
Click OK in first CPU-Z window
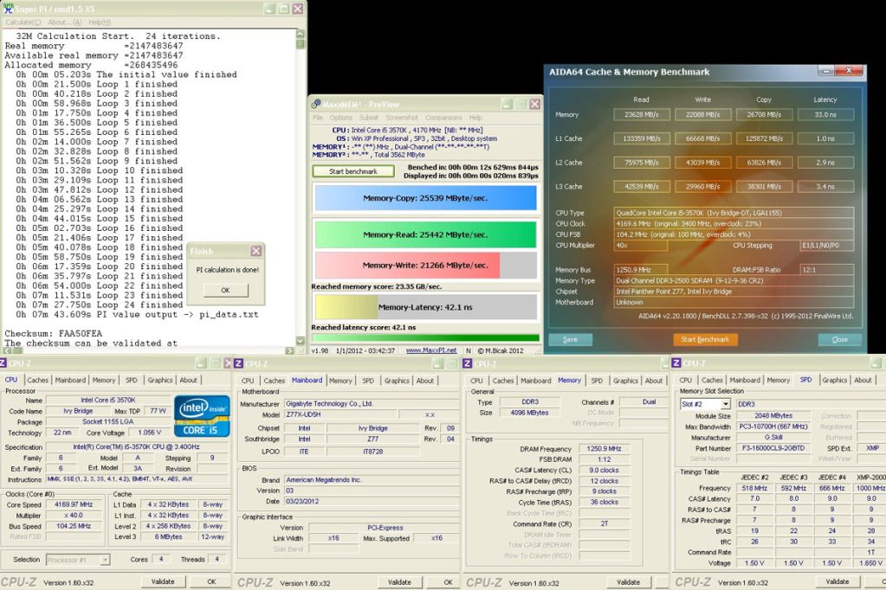tap(211, 581)
